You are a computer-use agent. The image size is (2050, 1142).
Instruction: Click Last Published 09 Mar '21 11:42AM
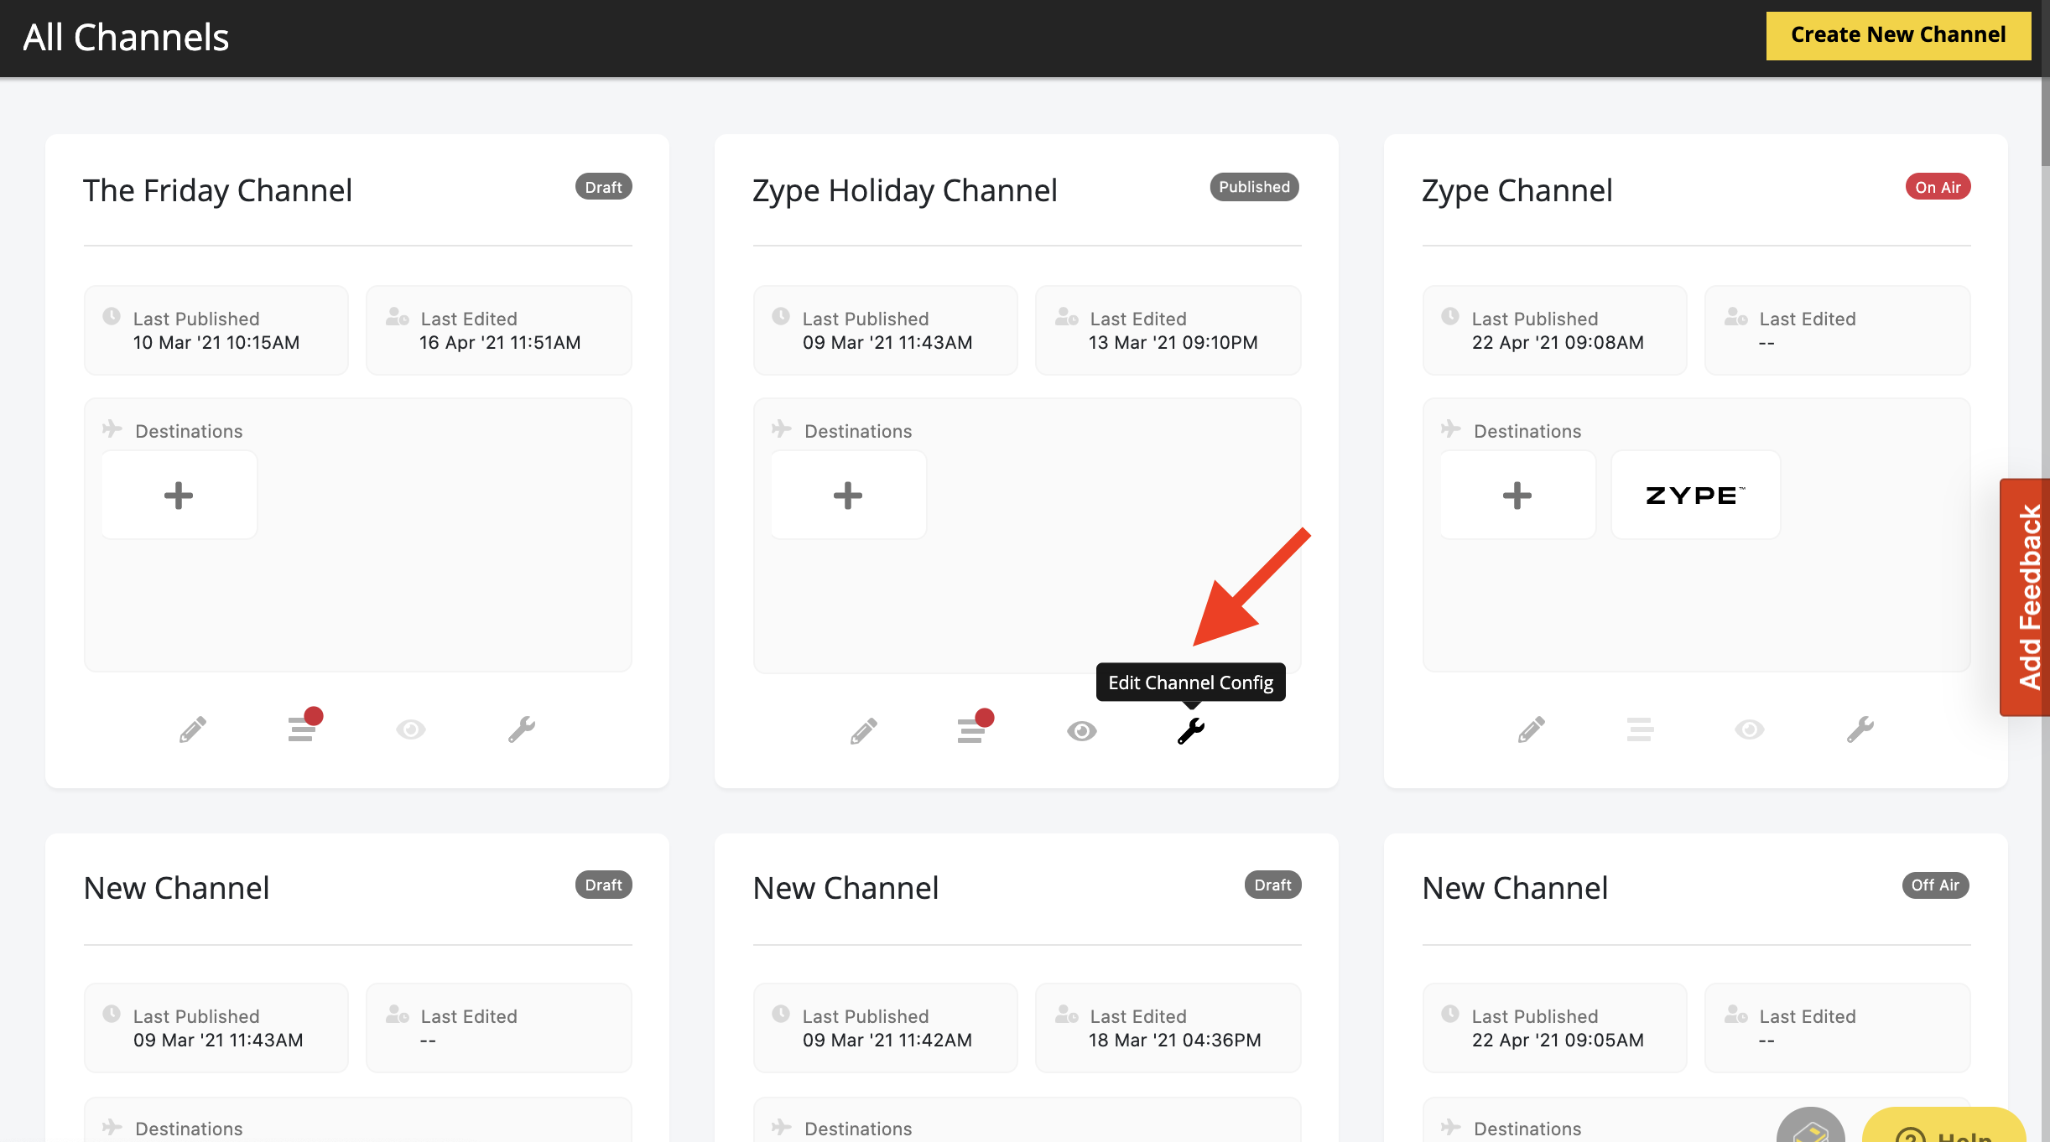pyautogui.click(x=886, y=1028)
